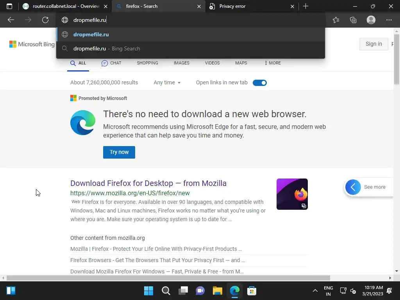Viewport: 400px width, 300px height.
Task: Click the Microsoft Edge taskbar icon
Action: click(235, 291)
